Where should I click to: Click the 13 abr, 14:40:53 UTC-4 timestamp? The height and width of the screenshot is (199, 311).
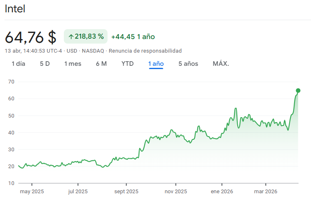point(33,51)
